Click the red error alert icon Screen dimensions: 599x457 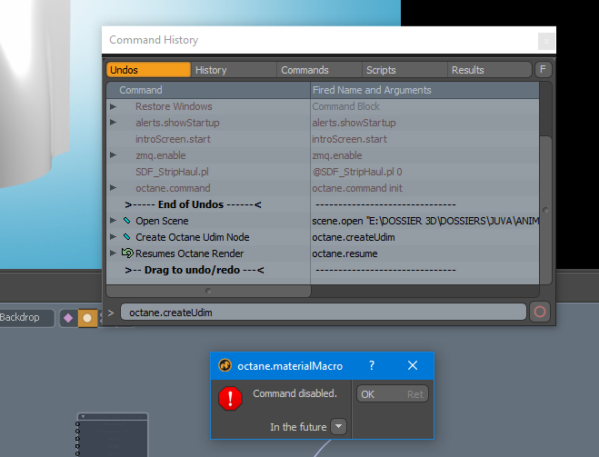230,398
